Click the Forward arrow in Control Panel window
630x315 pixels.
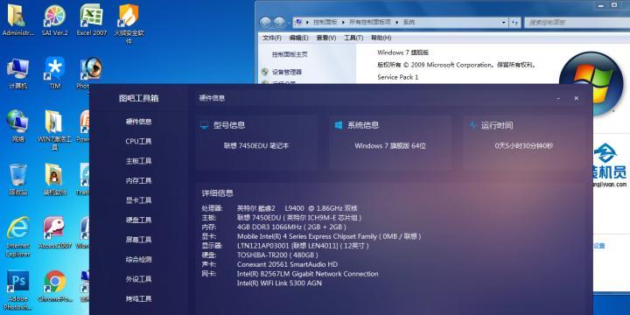(280, 23)
